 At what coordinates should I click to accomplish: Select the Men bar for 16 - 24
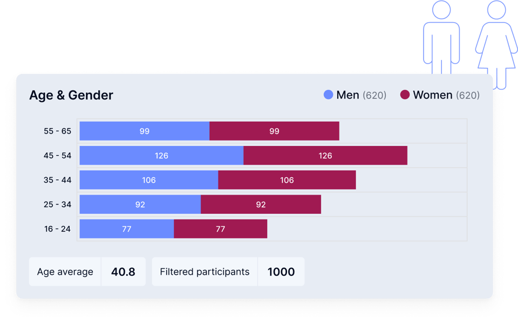click(x=127, y=229)
